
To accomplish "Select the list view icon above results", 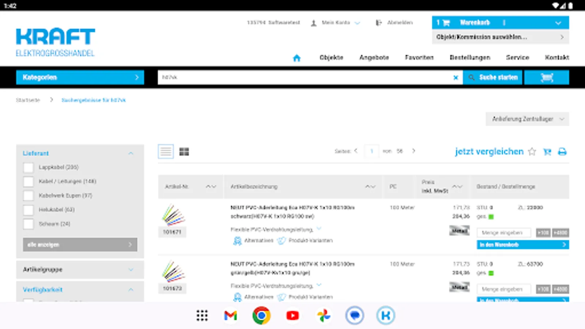I will 165,151.
